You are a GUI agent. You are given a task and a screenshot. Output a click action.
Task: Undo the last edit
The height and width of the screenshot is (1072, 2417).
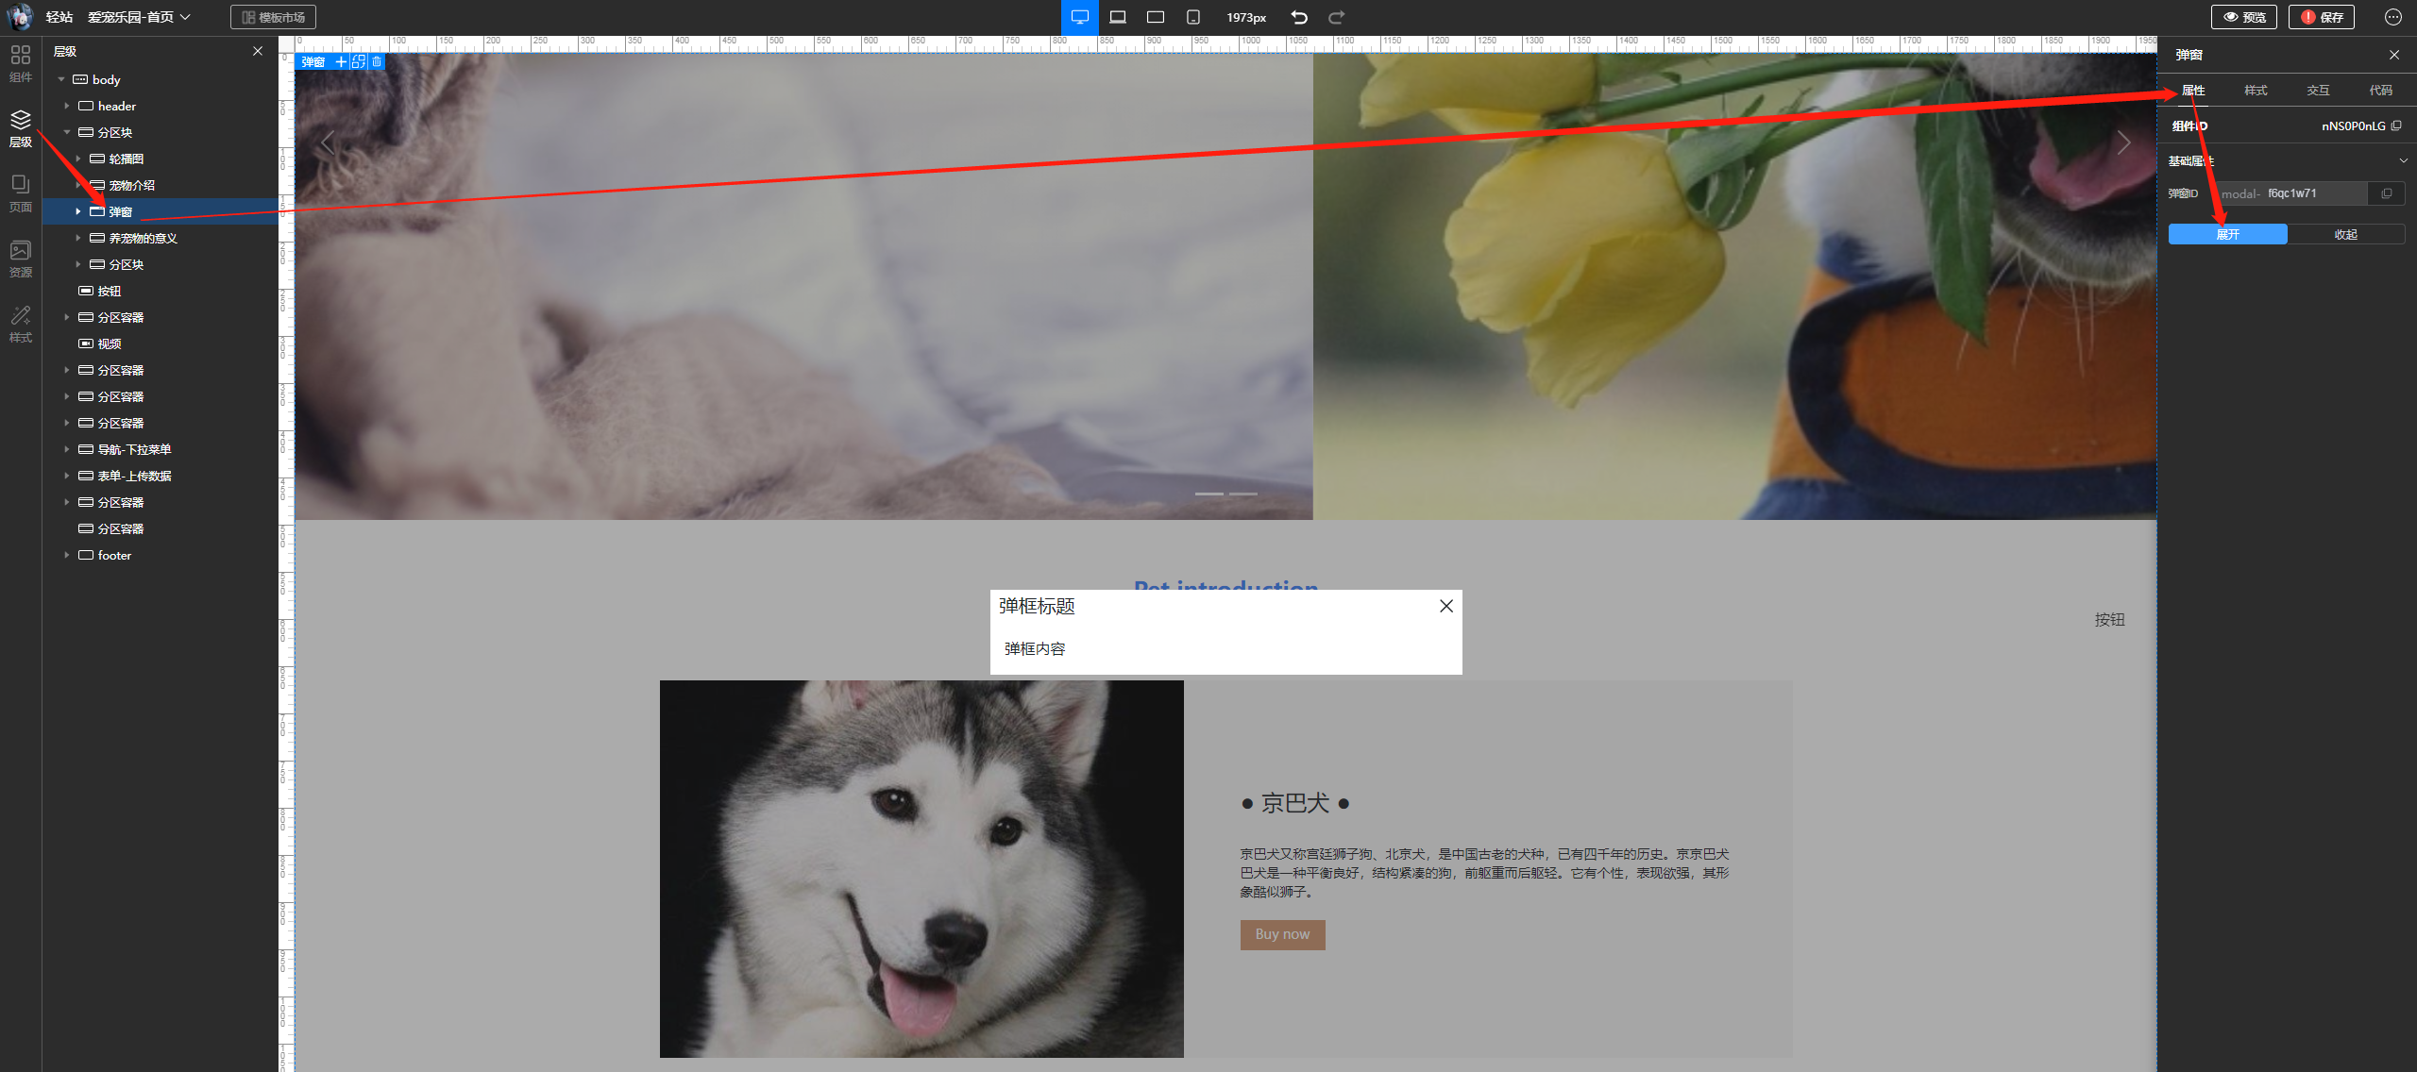(x=1299, y=17)
